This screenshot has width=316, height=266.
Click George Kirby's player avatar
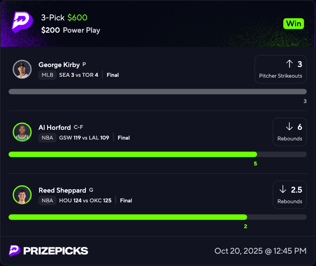click(22, 69)
